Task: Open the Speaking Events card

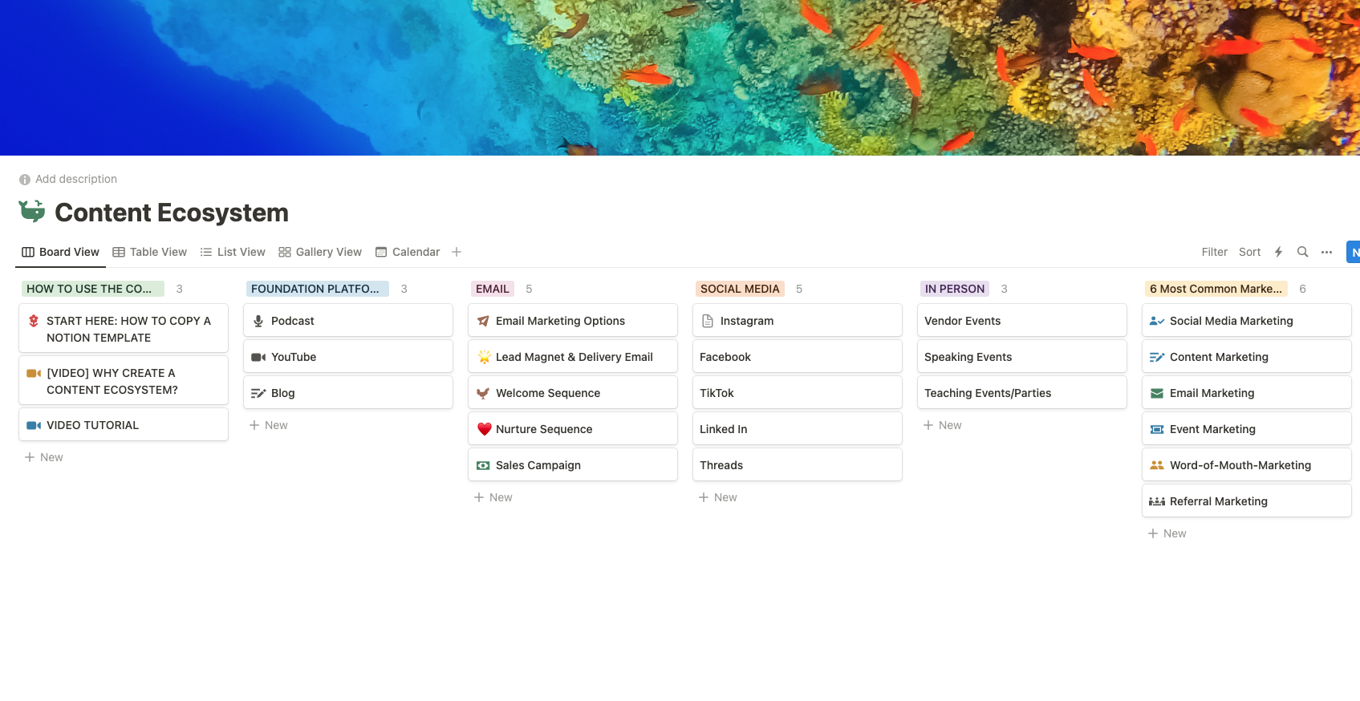Action: (1022, 357)
